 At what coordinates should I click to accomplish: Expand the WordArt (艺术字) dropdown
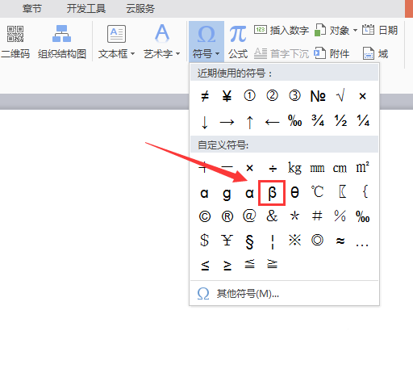coord(177,54)
